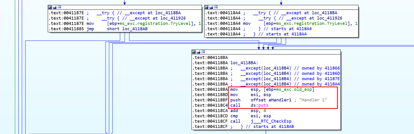Click the puts function name in call instruction

click(x=264, y=105)
